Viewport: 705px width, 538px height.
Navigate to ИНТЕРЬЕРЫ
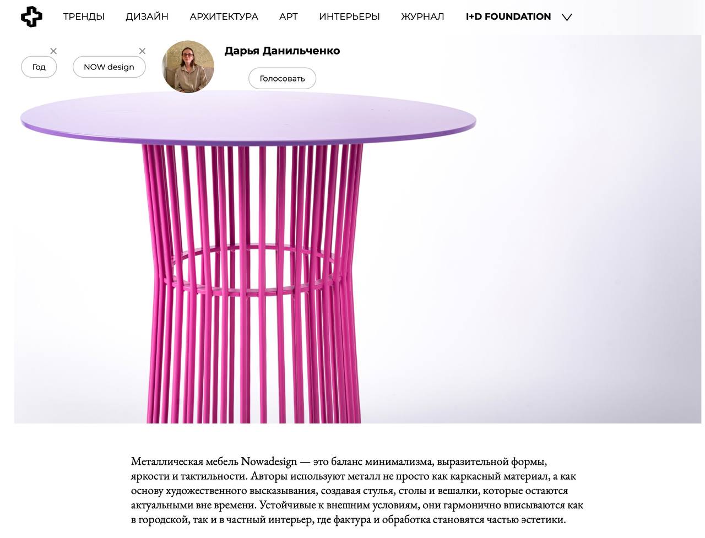click(349, 17)
